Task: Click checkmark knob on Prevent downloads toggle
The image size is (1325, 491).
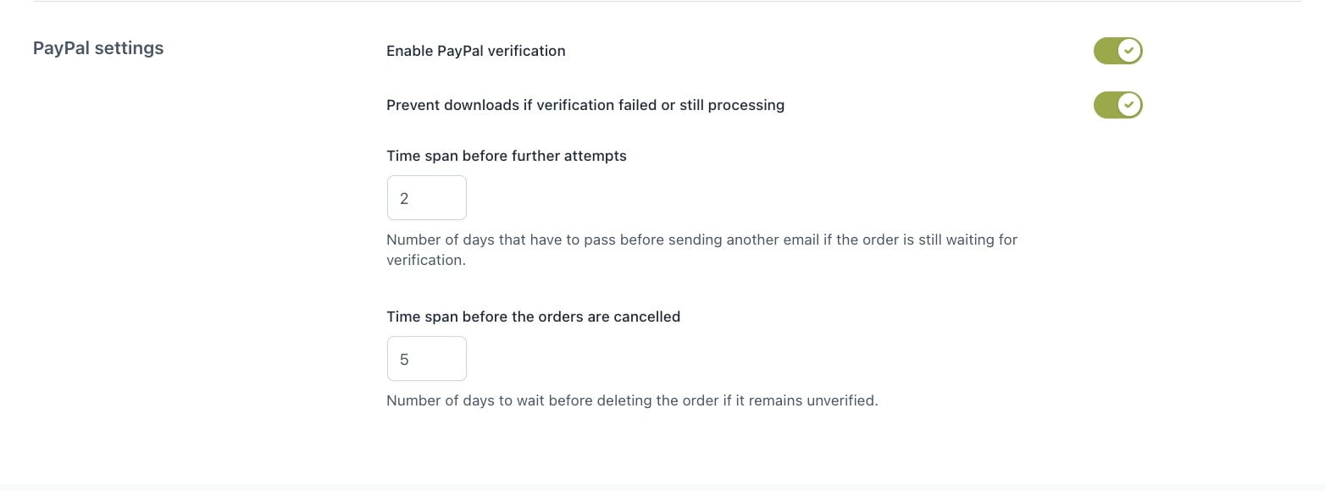Action: click(x=1128, y=105)
